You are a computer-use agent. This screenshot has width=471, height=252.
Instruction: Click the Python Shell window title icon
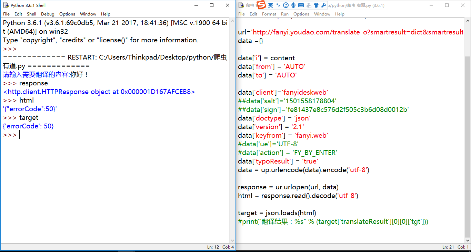pos(6,5)
